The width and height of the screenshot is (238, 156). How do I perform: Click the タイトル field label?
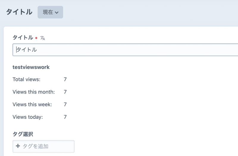click(23, 37)
